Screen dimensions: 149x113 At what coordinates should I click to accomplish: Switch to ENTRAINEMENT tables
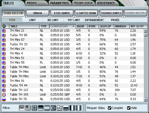(x=94, y=20)
